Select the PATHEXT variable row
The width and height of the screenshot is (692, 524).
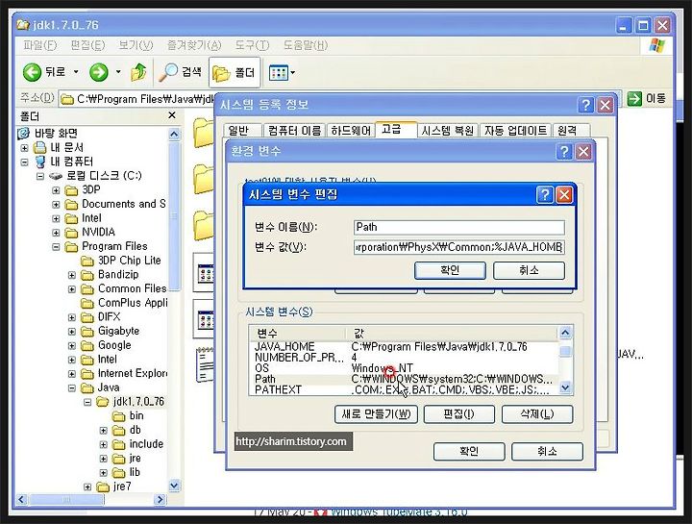404,389
